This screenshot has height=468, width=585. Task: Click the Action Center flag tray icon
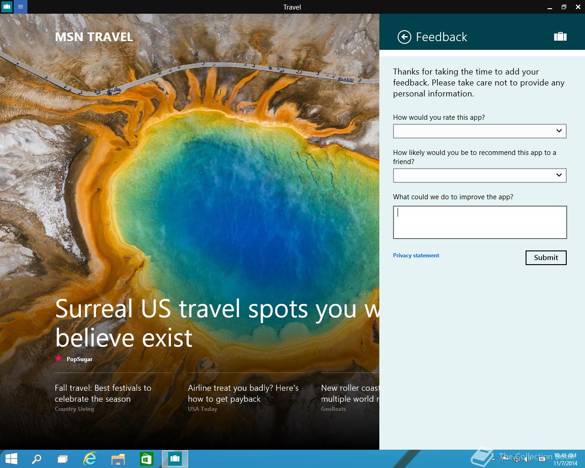pyautogui.click(x=505, y=459)
